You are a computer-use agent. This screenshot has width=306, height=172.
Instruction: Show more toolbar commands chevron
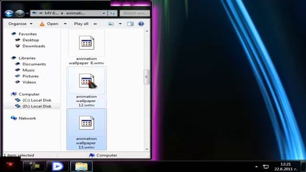(95, 24)
